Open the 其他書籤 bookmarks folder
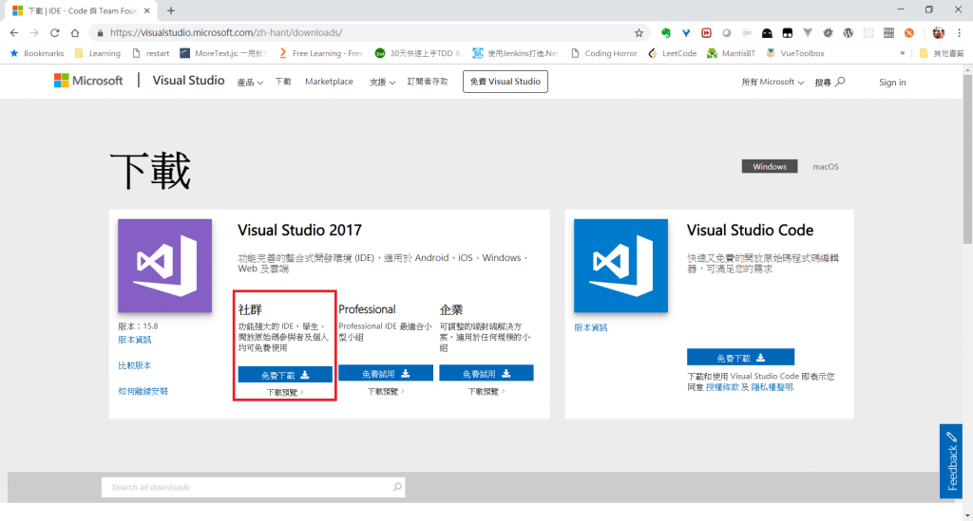Image resolution: width=973 pixels, height=521 pixels. point(942,53)
